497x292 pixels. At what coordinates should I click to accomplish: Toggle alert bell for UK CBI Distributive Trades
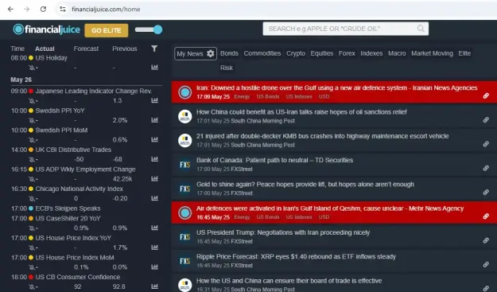tap(32, 159)
